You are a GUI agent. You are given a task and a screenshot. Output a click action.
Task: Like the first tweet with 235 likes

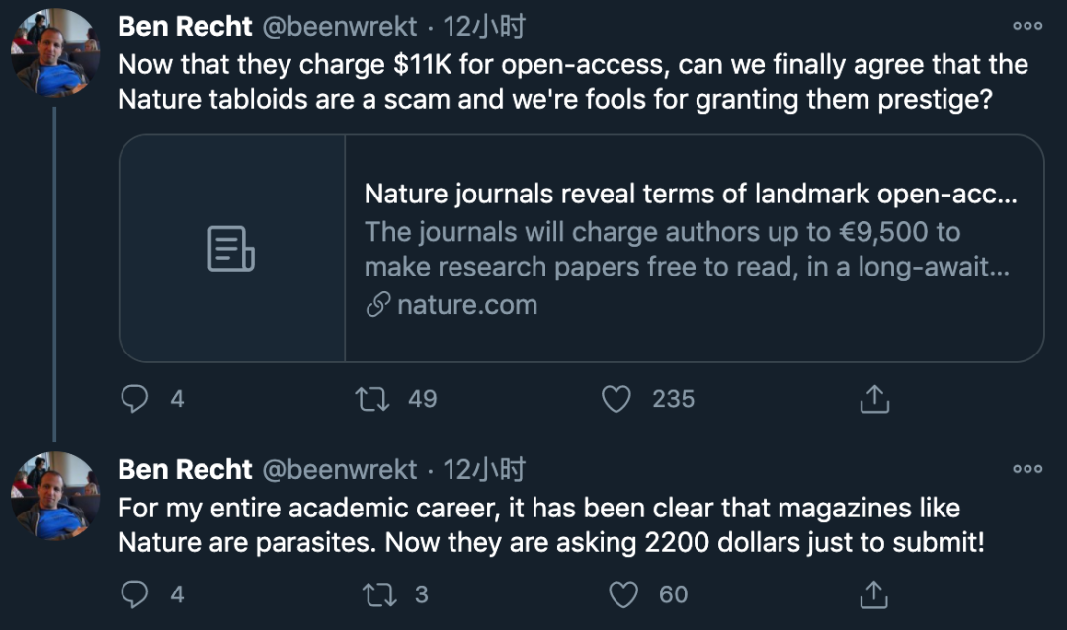tap(616, 399)
